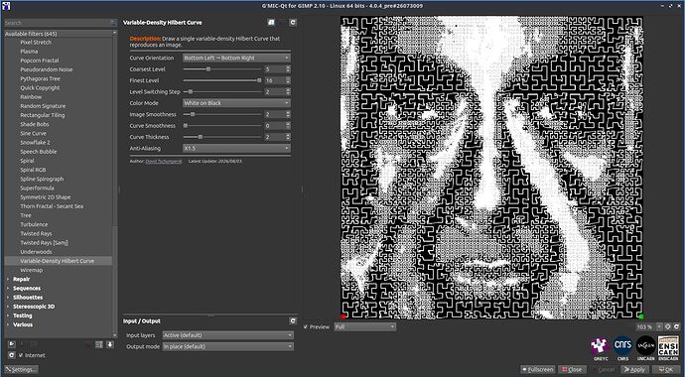Image resolution: width=685 pixels, height=377 pixels.
Task: Click the update filters refresh icon beside Internet
Action: tap(12, 355)
